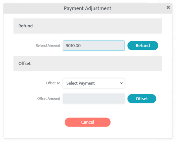The width and height of the screenshot is (181, 143).
Task: Click the chevron arrow in the Offset To dropdown
Action: [121, 83]
